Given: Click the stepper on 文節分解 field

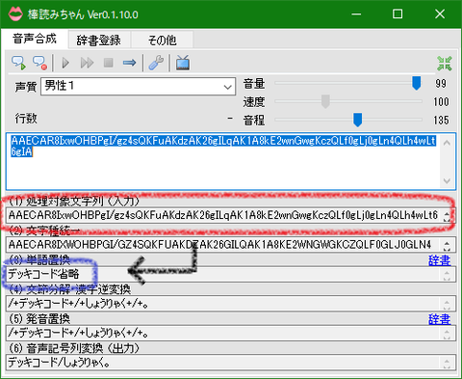Looking at the screenshot, I should pos(447,304).
